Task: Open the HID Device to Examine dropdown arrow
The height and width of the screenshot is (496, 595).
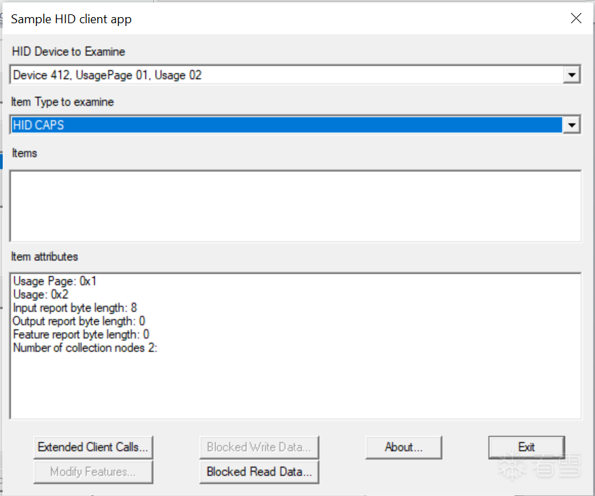Action: [572, 75]
